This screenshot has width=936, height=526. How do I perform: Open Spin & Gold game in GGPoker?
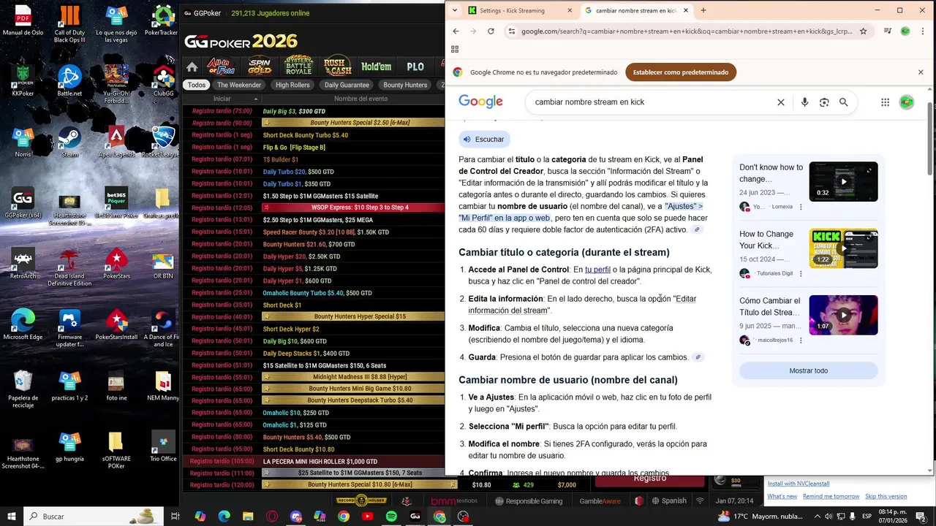click(x=260, y=66)
